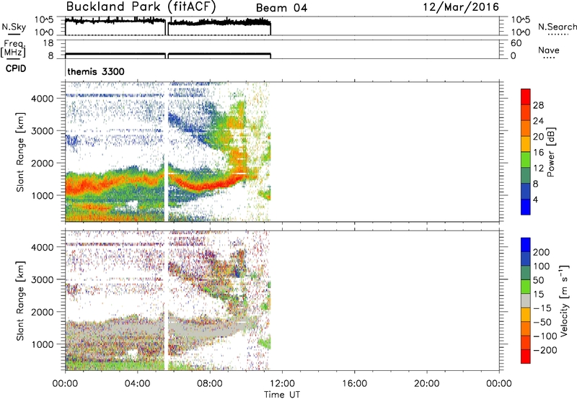Viewport: 577px width, 399px height.
Task: Click the N.Sky solid line sample
Action: (x=14, y=35)
